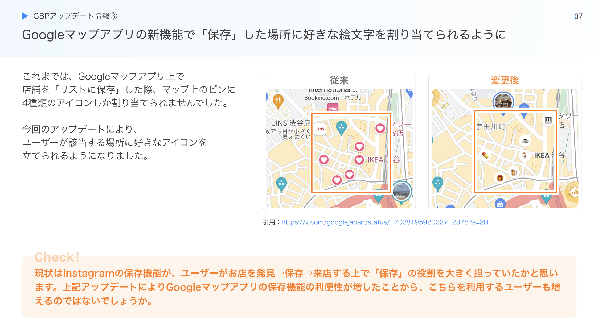This screenshot has height=331, width=598.
Task: Click the pill capsule emoji pin
Action: click(485, 155)
